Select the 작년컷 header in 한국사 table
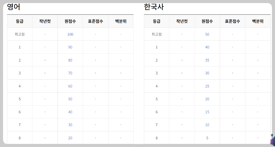This screenshot has height=147, width=275. [182, 21]
